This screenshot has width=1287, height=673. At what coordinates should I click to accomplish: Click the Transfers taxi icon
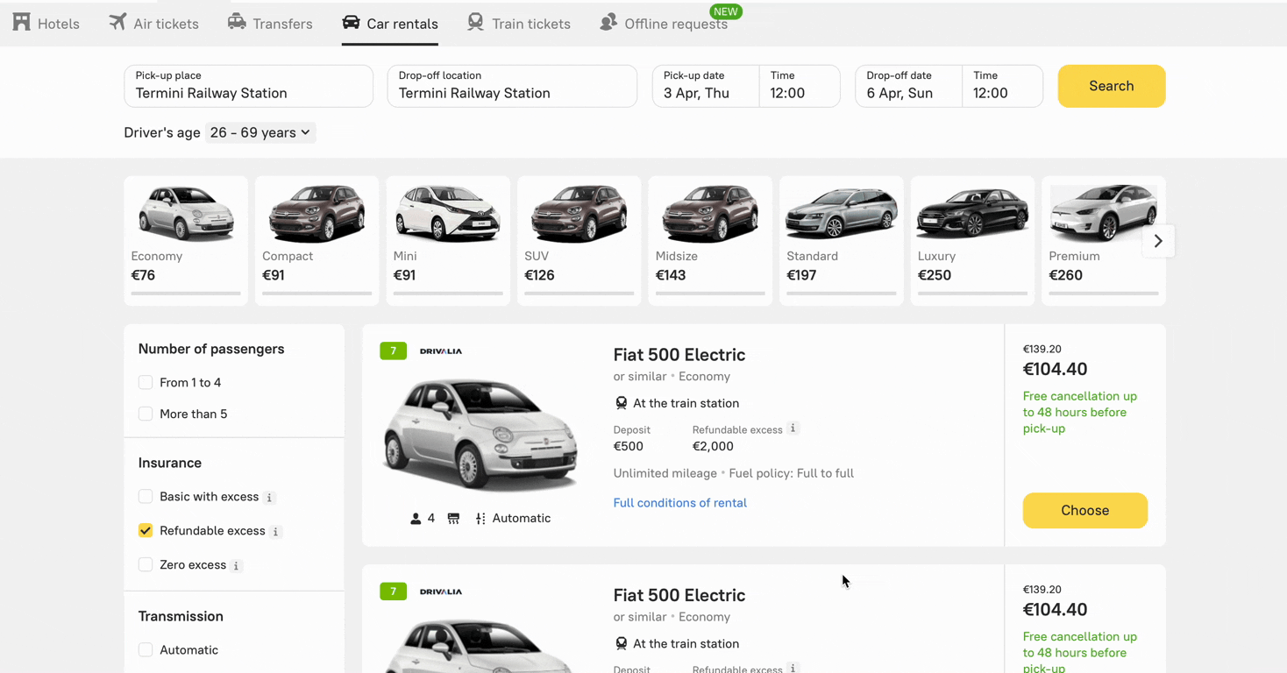(x=237, y=23)
